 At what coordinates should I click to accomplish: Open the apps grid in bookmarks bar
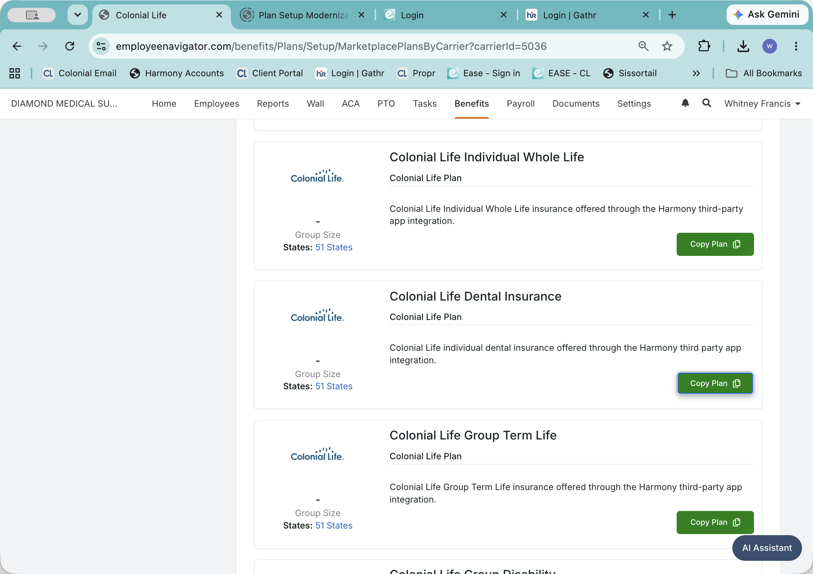coord(15,73)
